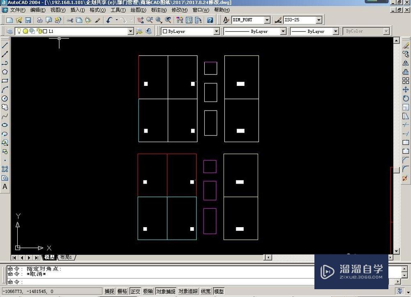Image resolution: width=411 pixels, height=297 pixels.
Task: Click the Save floppy disk icon
Action: pos(28,20)
